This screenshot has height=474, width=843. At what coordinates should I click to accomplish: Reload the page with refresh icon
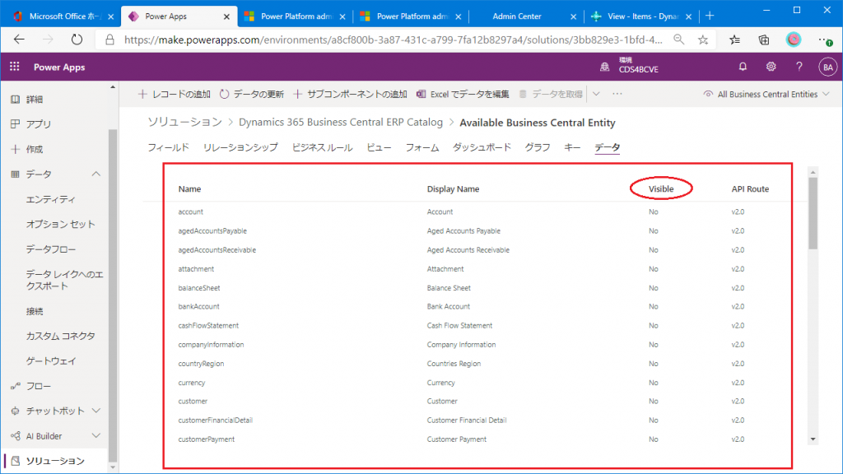coord(77,39)
